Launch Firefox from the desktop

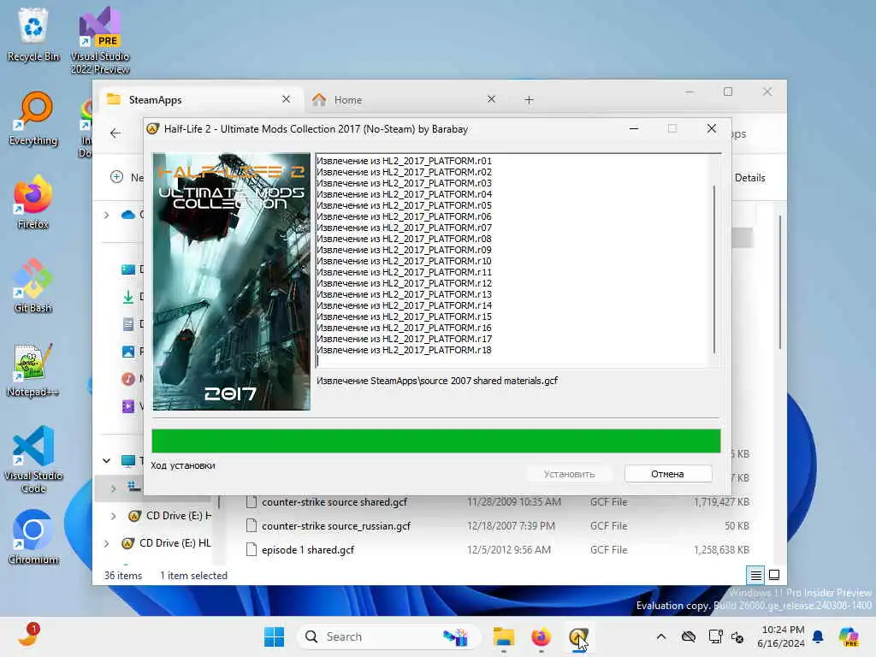33,202
